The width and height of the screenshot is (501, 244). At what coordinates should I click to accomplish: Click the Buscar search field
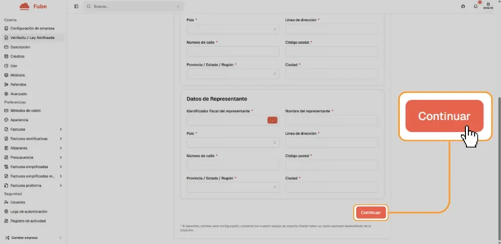tap(133, 6)
